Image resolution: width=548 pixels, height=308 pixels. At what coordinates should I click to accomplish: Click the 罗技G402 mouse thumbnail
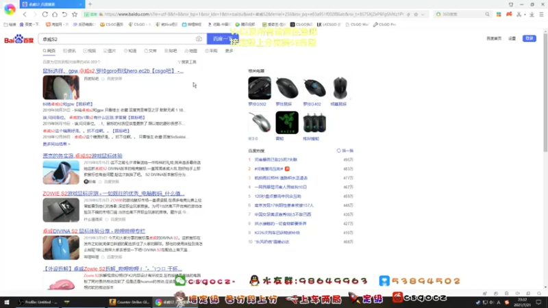tap(314, 88)
